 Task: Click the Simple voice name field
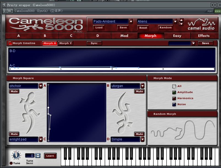[125, 139]
